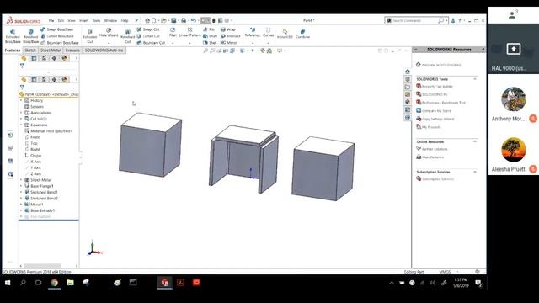
Task: Expand the Cut list folder
Action: [21, 119]
